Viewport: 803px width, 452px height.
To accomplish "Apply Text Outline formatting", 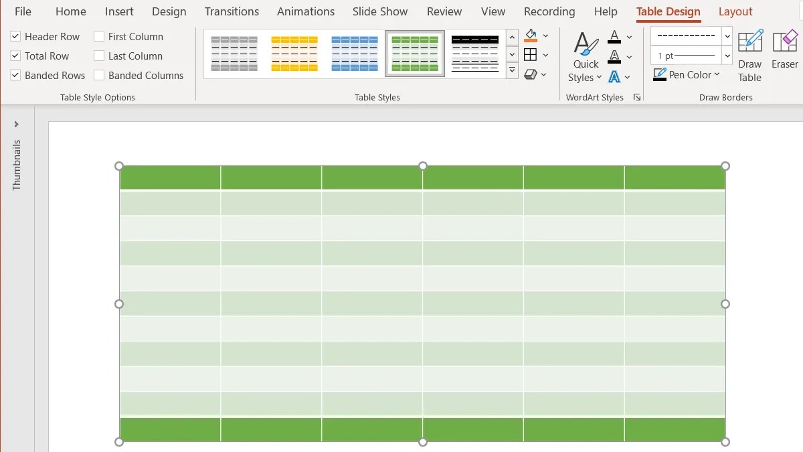I will 614,54.
